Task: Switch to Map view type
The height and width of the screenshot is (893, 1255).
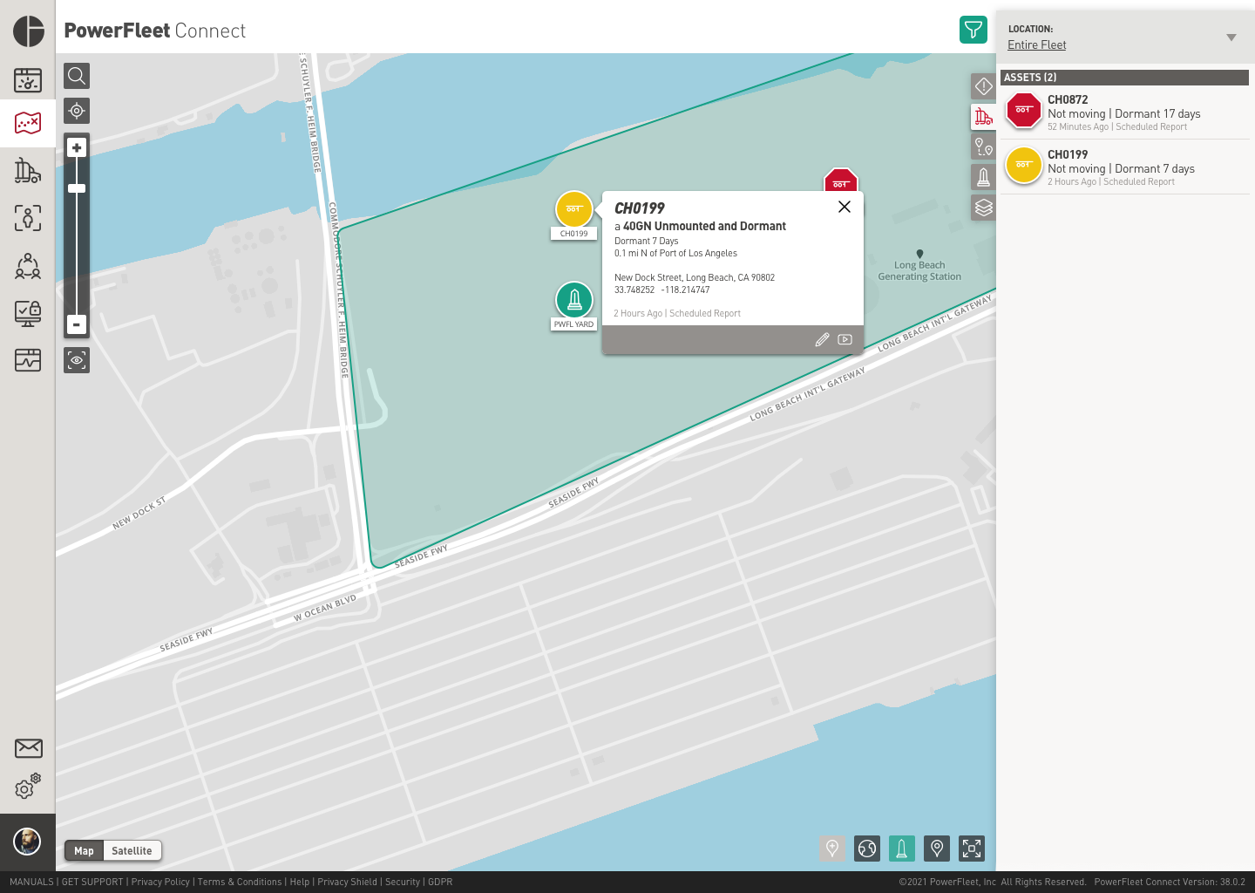Action: [x=85, y=851]
